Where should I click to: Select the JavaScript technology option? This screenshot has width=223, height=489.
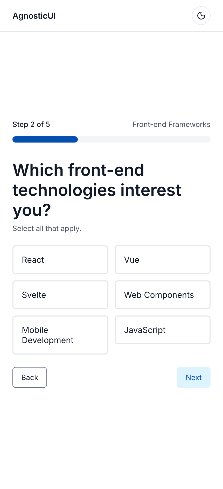pos(162,330)
